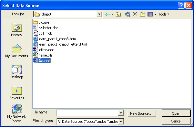Open Favorites location
This screenshot has width=194, height=127.
(x=16, y=93)
